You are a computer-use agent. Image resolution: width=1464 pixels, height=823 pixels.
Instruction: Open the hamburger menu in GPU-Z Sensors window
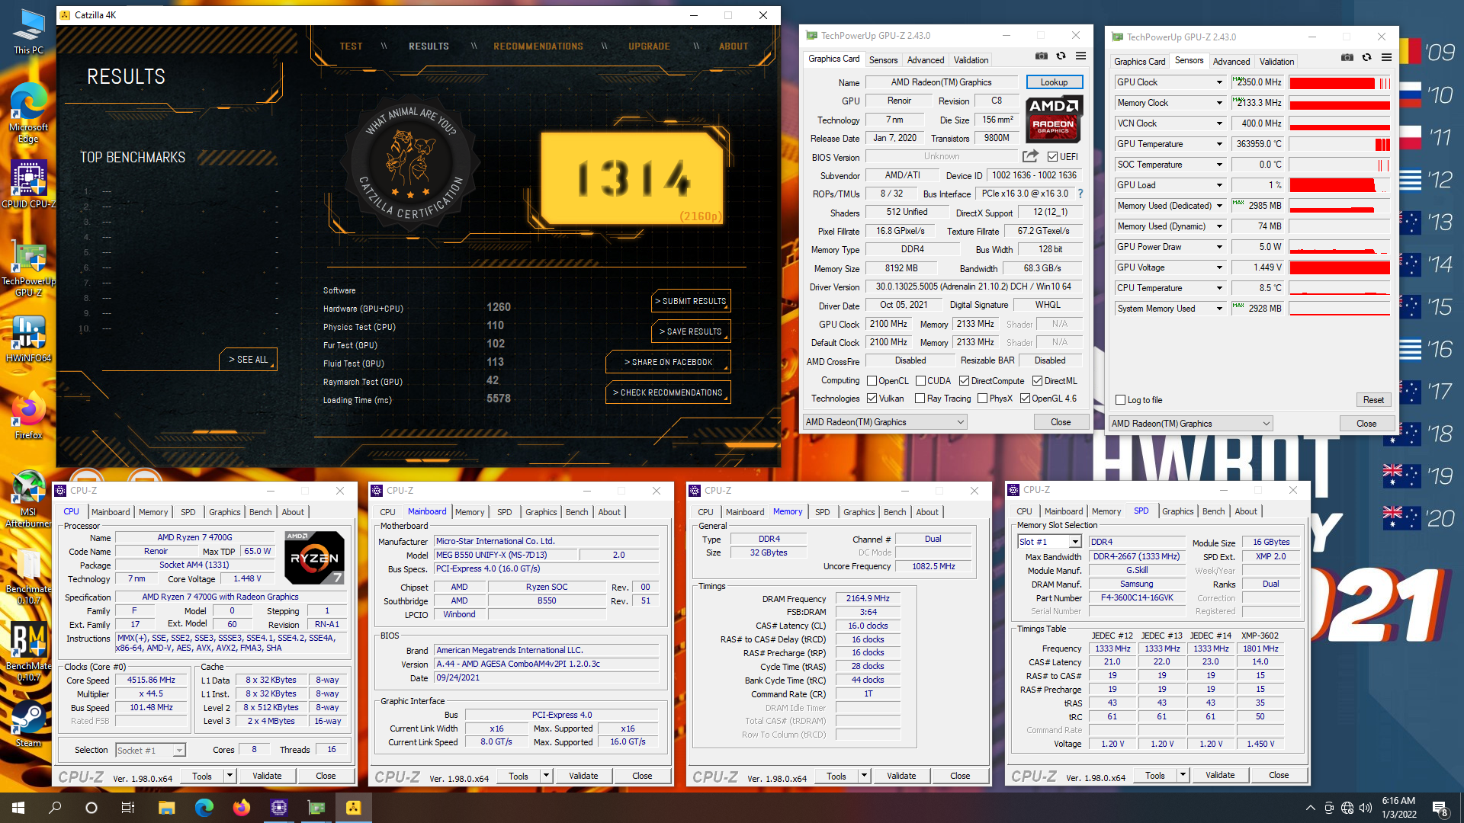(1386, 57)
